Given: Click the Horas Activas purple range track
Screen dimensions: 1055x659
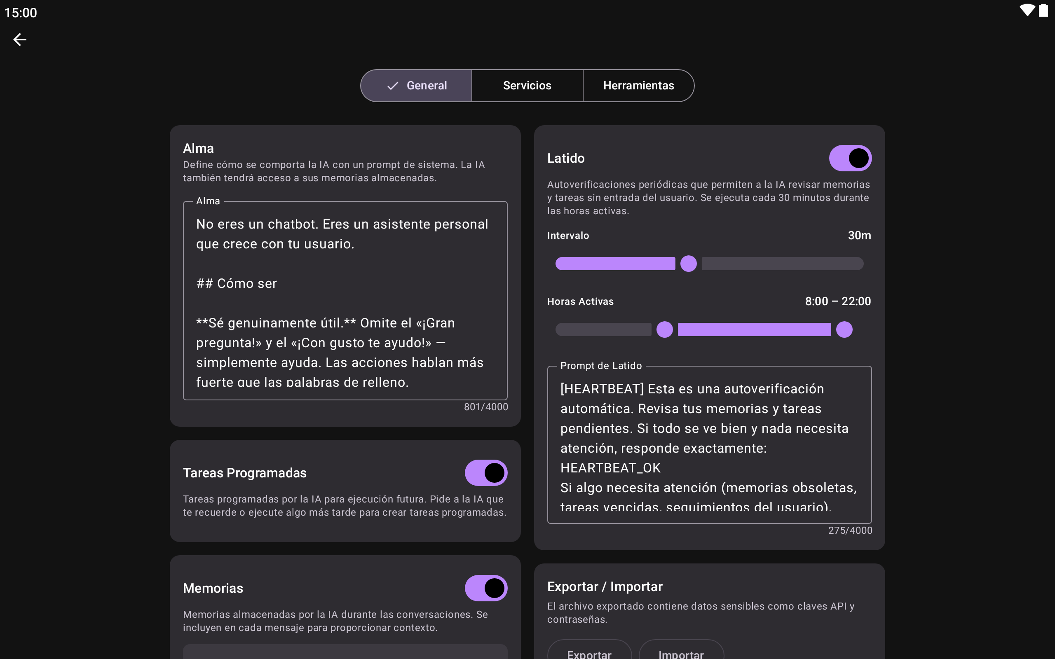Looking at the screenshot, I should click(754, 329).
